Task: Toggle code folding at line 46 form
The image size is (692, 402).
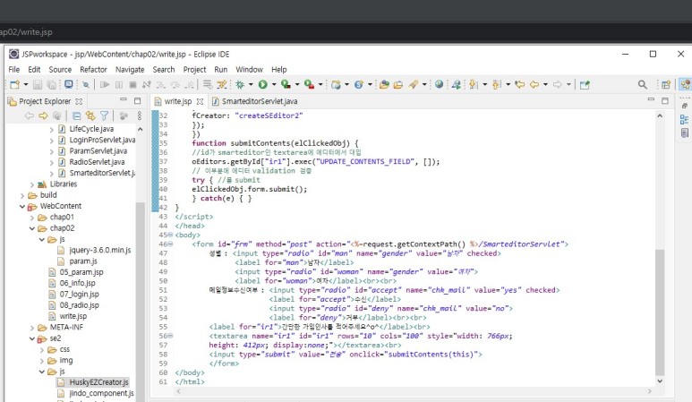Action: [x=171, y=244]
